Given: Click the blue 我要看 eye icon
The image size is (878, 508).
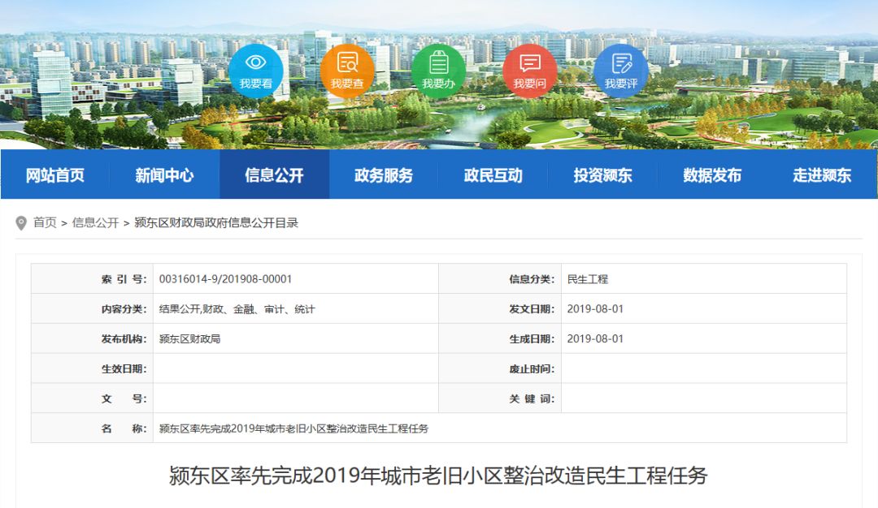Looking at the screenshot, I should click(255, 70).
